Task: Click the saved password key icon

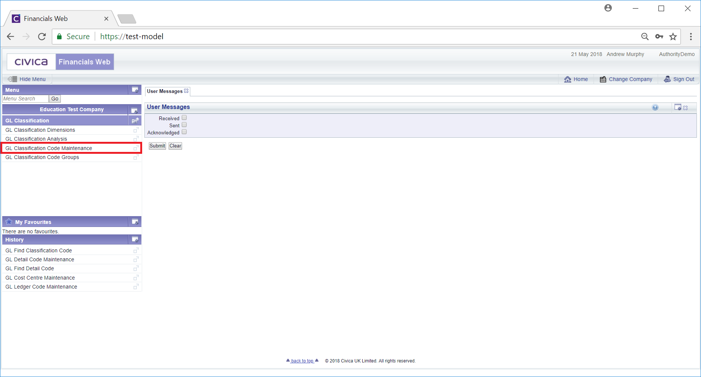Action: tap(659, 37)
